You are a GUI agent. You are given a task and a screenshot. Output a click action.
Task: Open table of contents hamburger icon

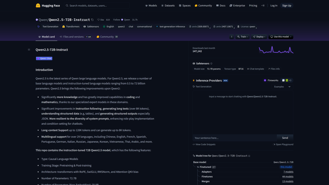29,50
